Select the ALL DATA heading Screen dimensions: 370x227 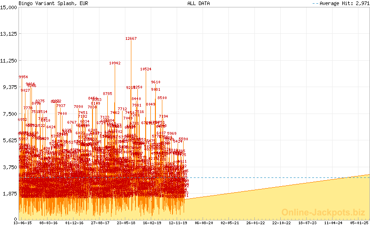(x=198, y=3)
